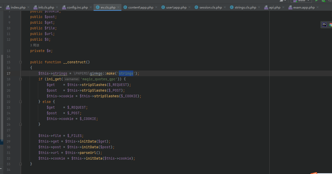Click the '3 用法' usages hint
Screen dimensions: 332x174
35,45
